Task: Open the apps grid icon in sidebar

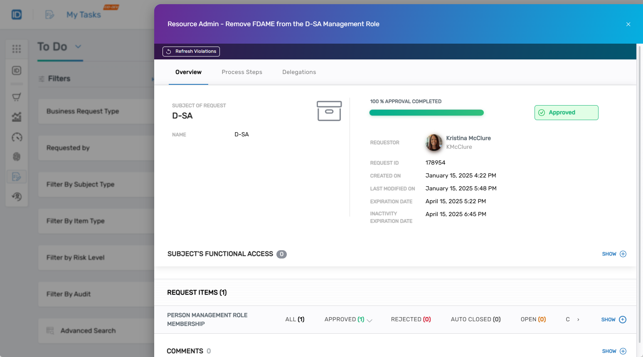Action: tap(17, 49)
